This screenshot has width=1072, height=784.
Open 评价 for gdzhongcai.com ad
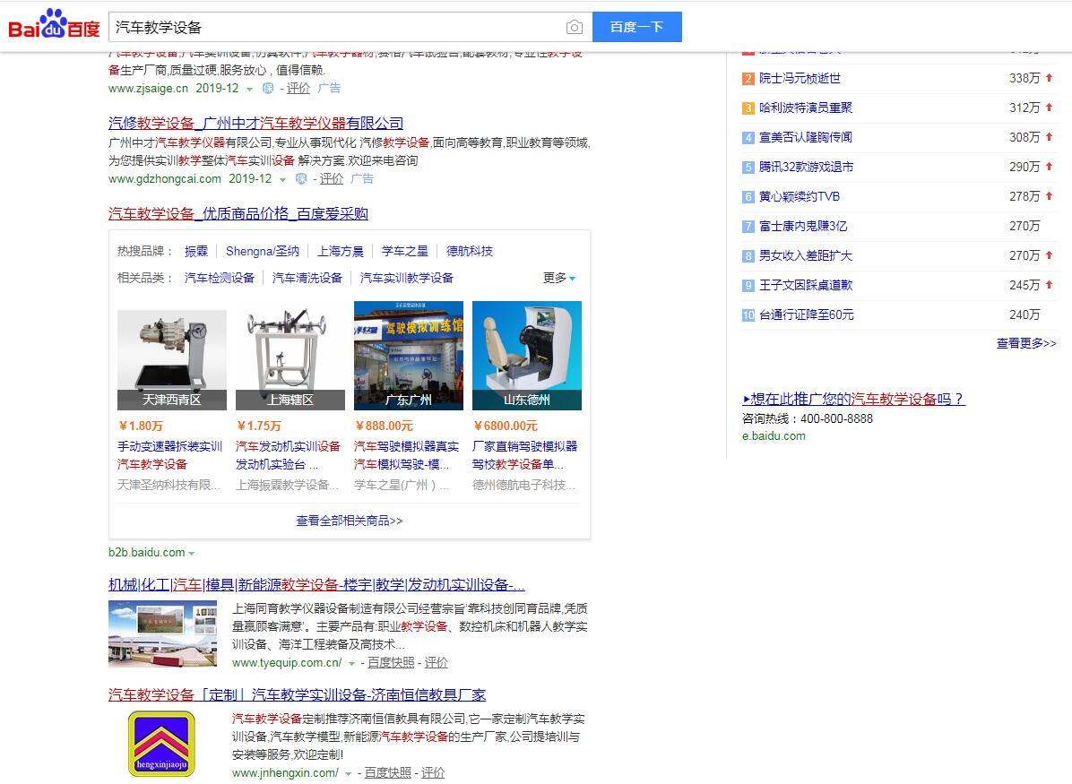pos(332,178)
